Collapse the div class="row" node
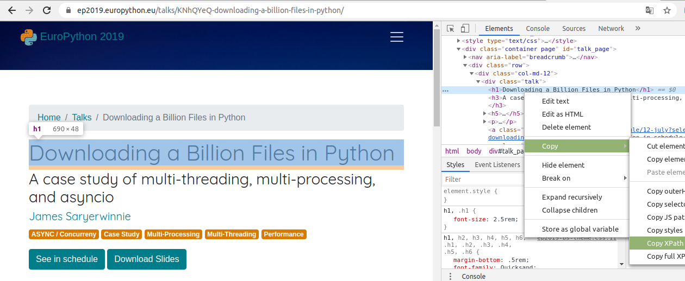 pyautogui.click(x=465, y=65)
